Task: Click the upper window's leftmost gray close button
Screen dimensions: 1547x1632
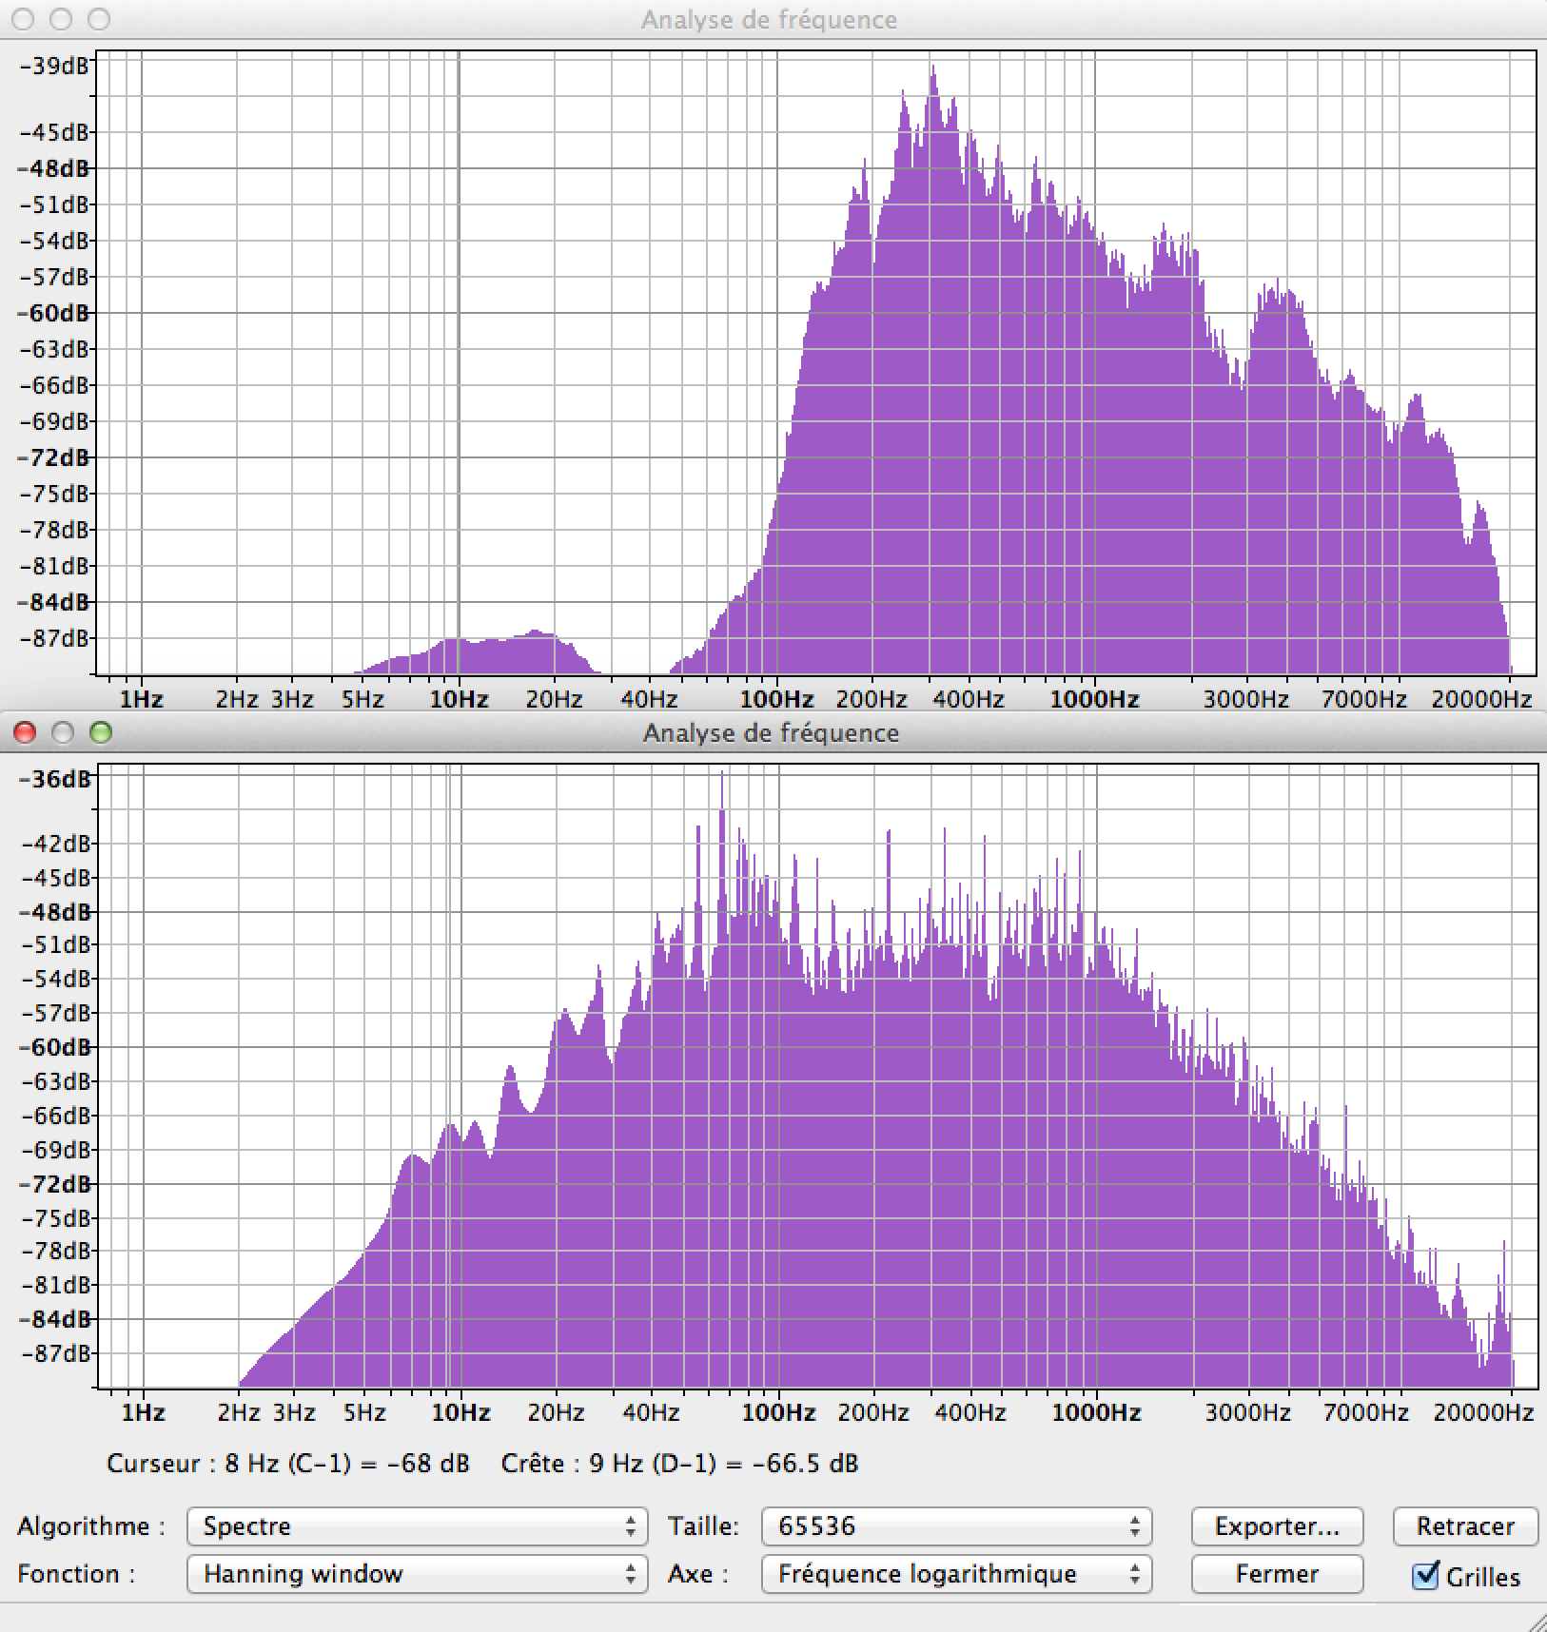Action: pos(23,19)
